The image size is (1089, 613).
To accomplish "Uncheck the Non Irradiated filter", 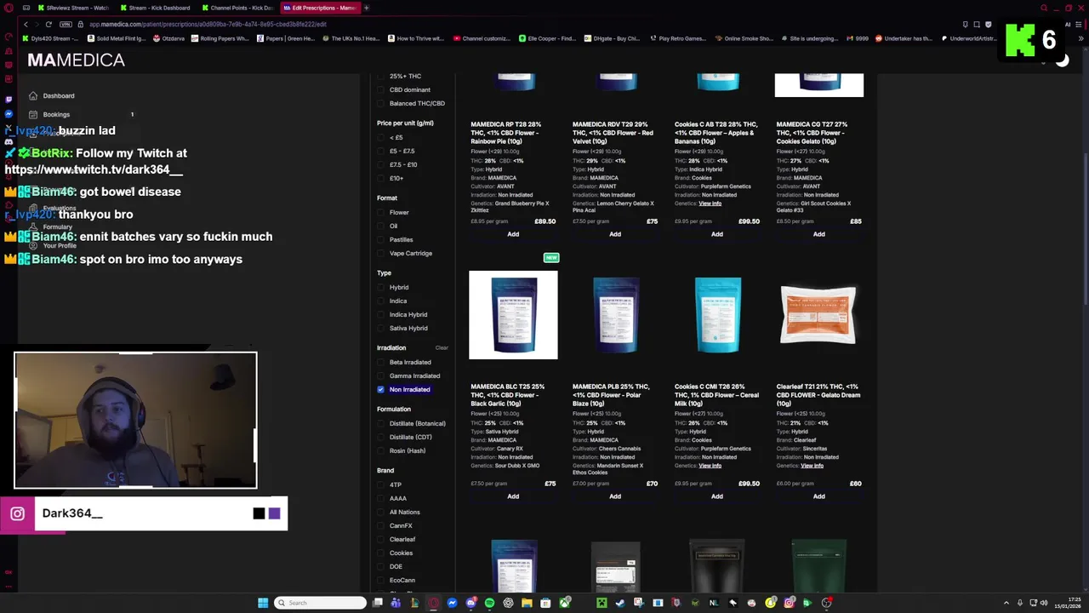I will pyautogui.click(x=381, y=389).
